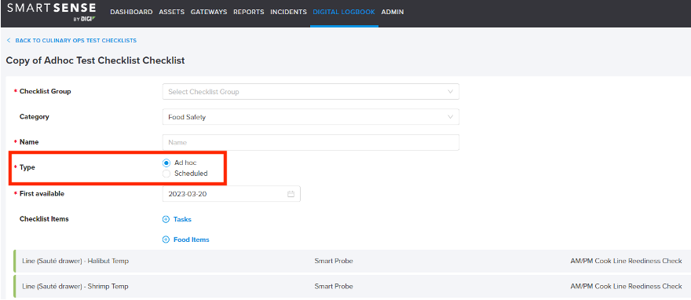Open the Category dropdown showing Food Safety
This screenshot has height=300, width=691.
click(311, 117)
